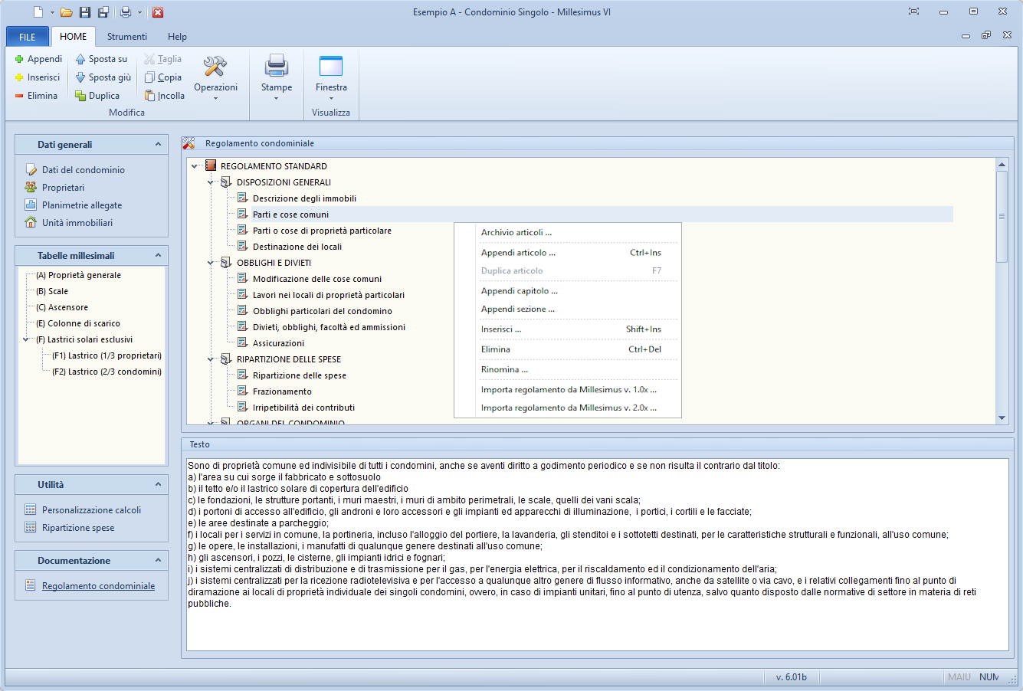Move item down with Sposta giù
This screenshot has width=1023, height=691.
pos(103,77)
